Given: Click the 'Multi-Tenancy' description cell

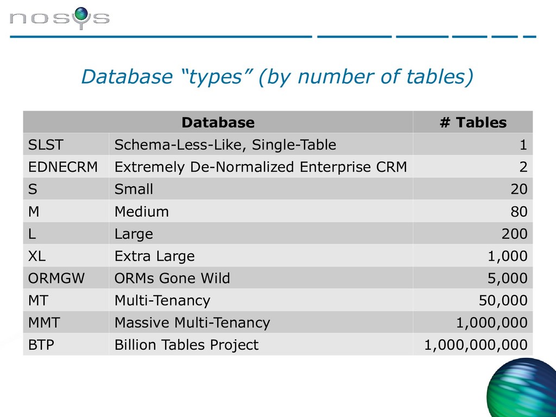Looking at the screenshot, I should pos(261,300).
